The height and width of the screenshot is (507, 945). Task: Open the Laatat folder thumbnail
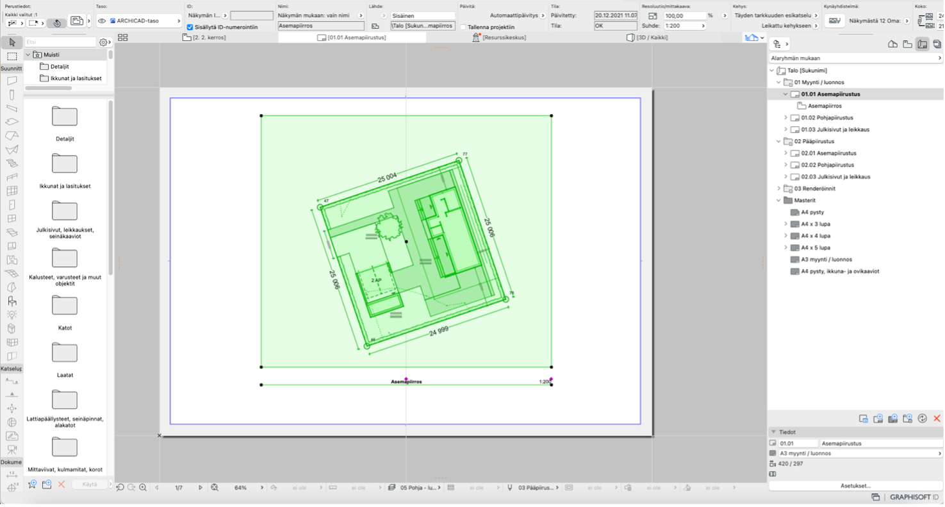[65, 353]
